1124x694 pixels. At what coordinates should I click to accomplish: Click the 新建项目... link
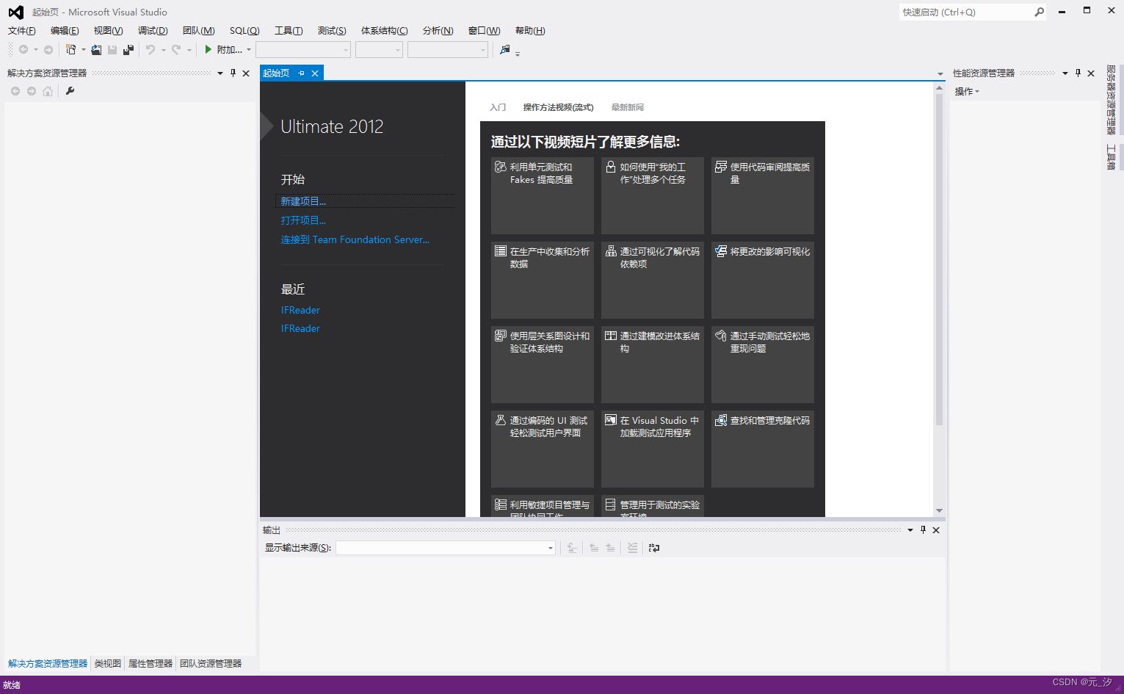tap(303, 201)
